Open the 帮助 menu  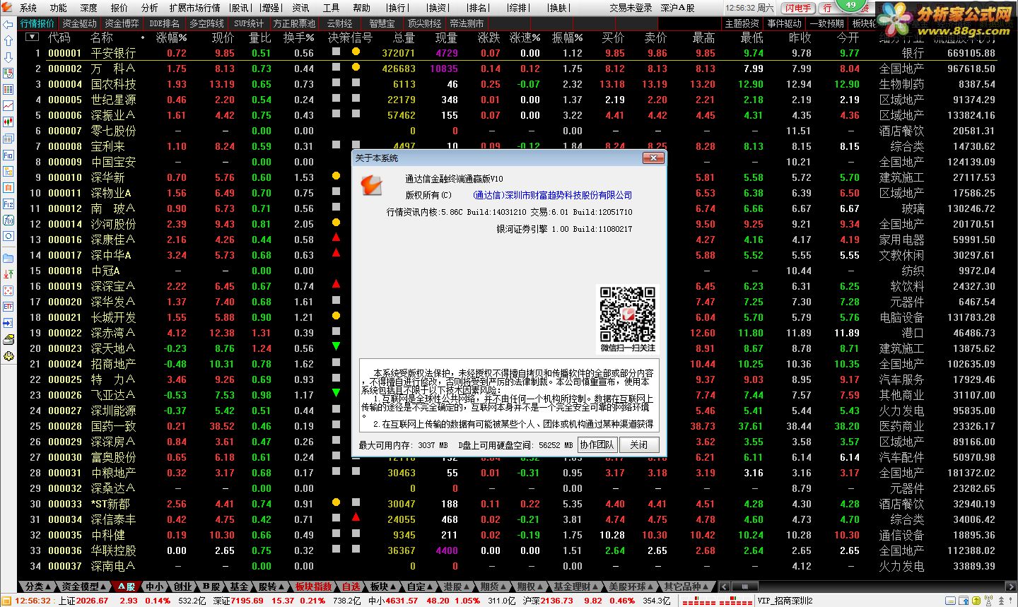(361, 8)
